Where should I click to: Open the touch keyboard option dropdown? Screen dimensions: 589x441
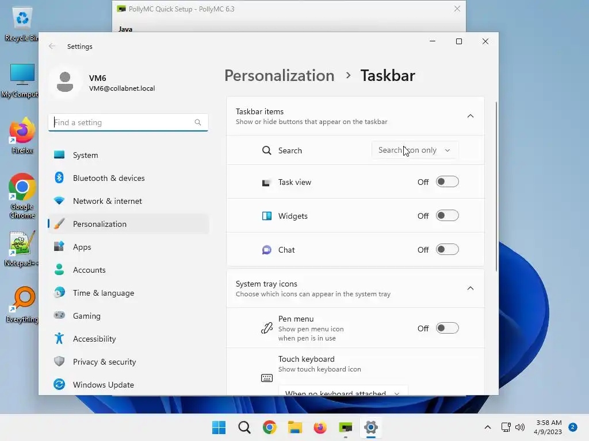tap(343, 390)
